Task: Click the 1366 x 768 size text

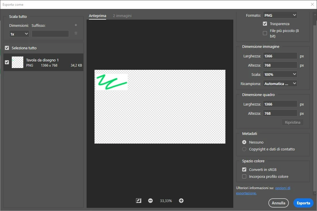Action: tap(49, 65)
